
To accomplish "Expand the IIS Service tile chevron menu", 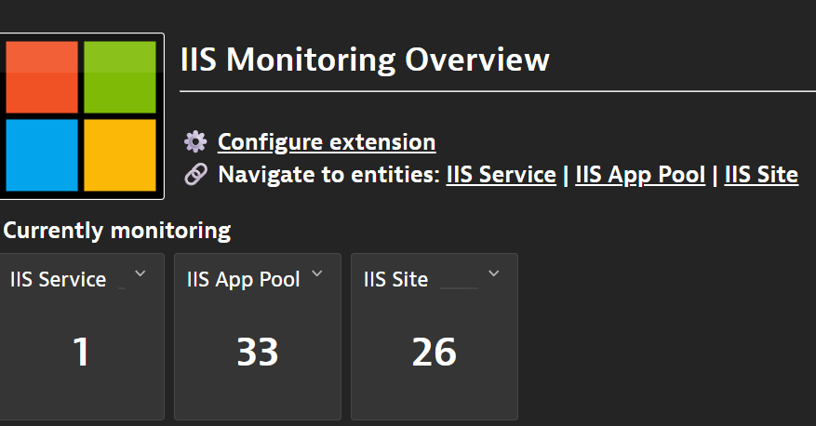I will (x=140, y=273).
